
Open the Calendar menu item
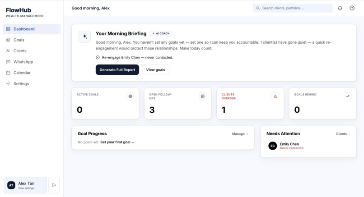(32, 73)
